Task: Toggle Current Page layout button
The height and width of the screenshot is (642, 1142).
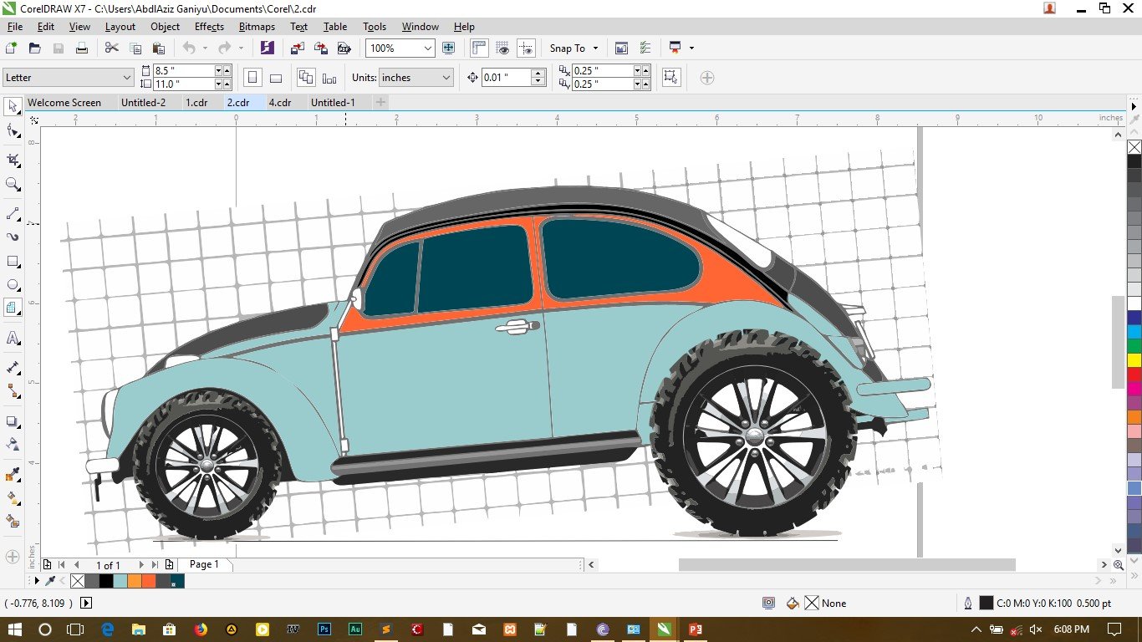Action: click(329, 78)
